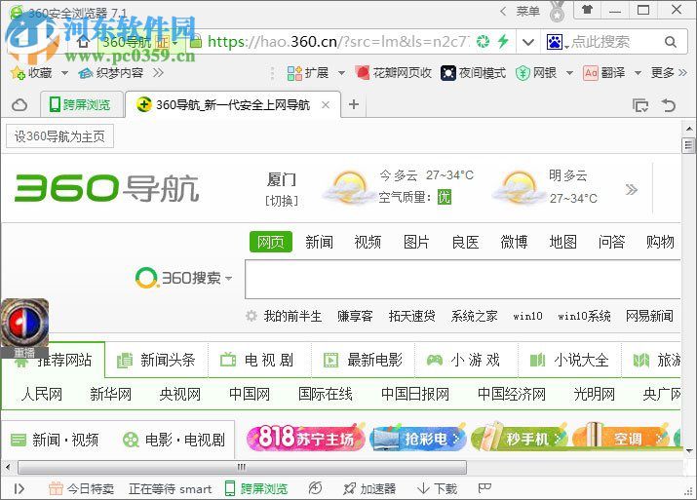Click the cloud icon left of tabs
The height and width of the screenshot is (500, 697).
click(19, 105)
